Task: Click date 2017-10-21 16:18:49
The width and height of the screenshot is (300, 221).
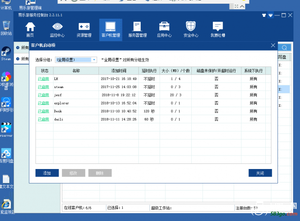Action: pyautogui.click(x=119, y=79)
